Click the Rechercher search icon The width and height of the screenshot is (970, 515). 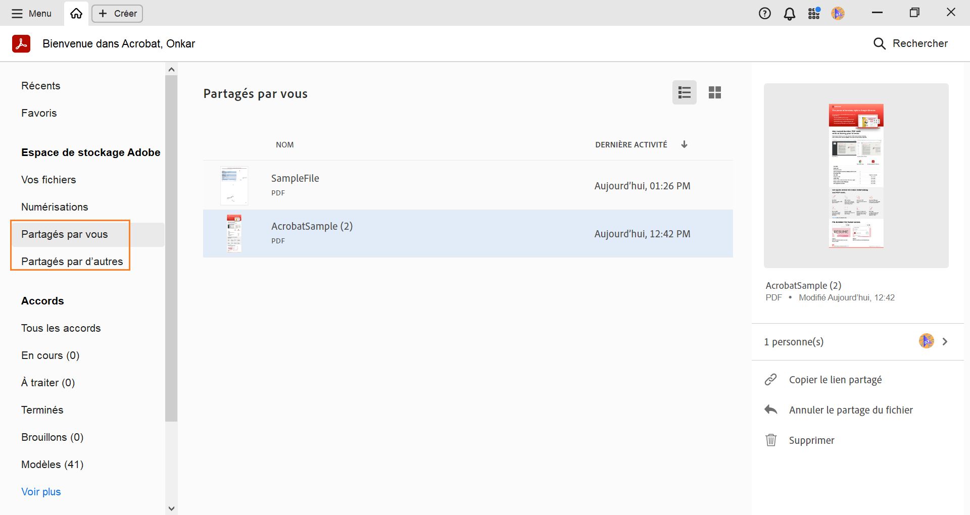[x=879, y=44]
